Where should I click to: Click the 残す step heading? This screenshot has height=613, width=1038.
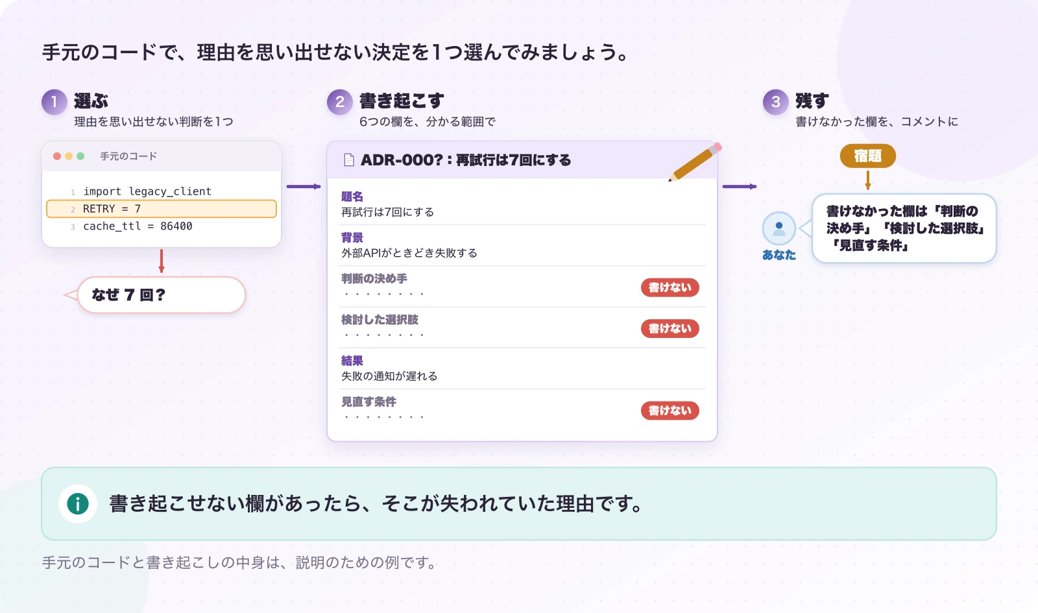coord(812,101)
